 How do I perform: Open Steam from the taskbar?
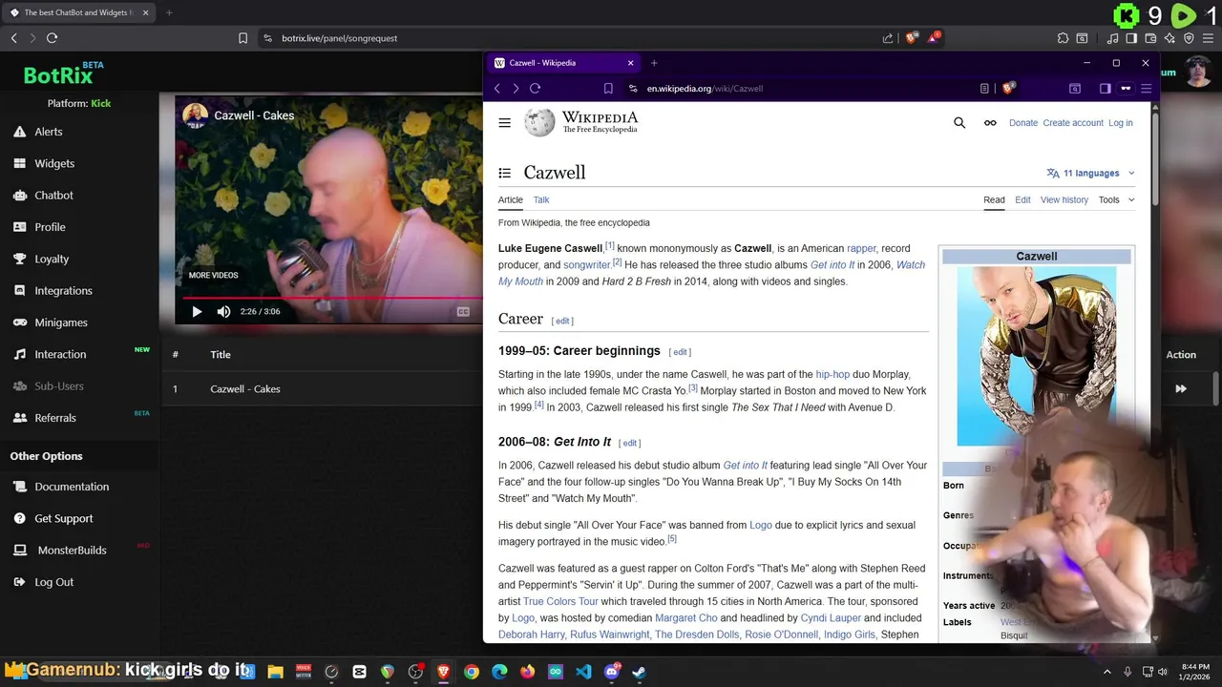coord(640,672)
